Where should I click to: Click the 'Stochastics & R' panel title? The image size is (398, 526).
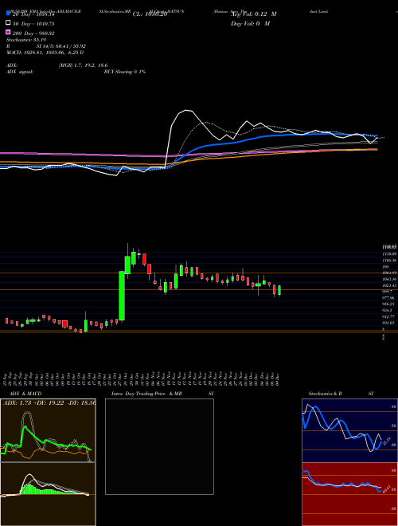[x=325, y=394]
